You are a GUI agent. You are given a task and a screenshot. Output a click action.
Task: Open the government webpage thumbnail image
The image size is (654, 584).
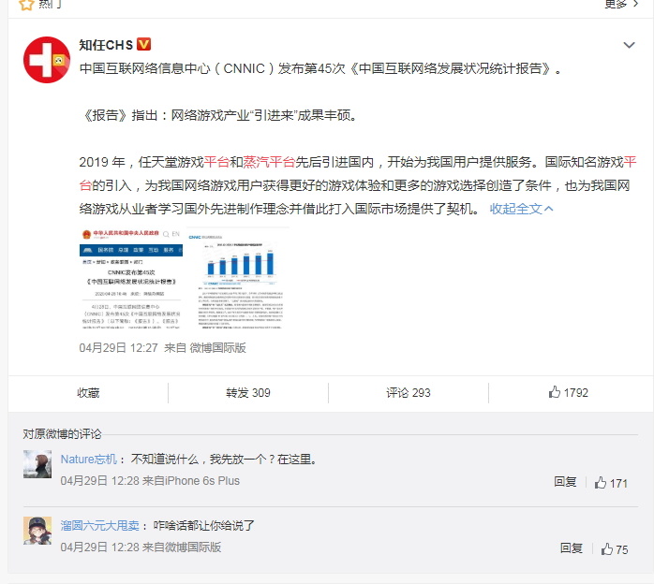[131, 278]
